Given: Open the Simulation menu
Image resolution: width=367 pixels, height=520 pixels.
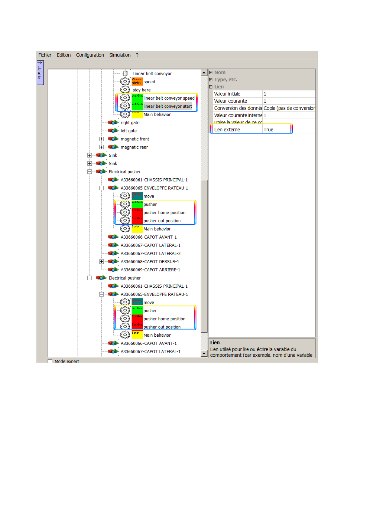Looking at the screenshot, I should pos(120,55).
